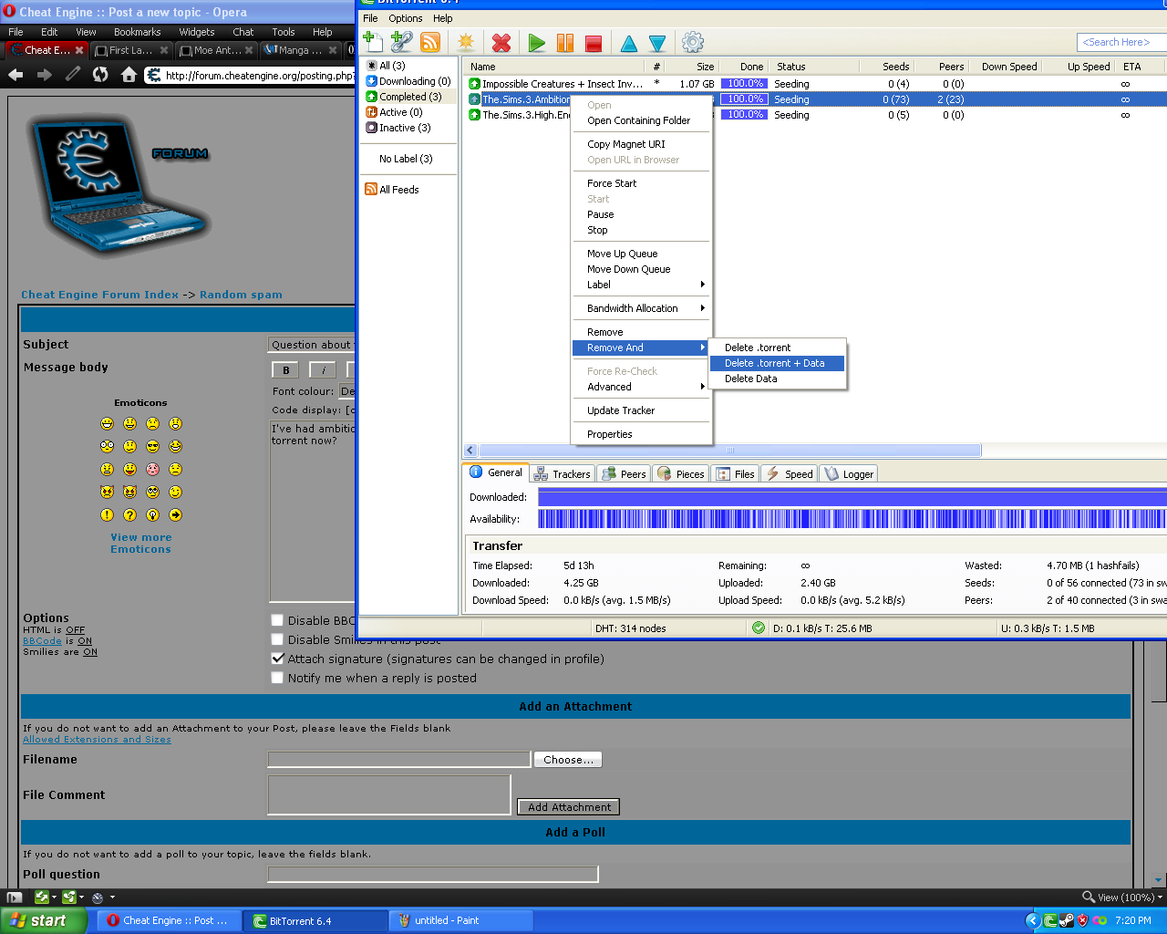1167x934 pixels.
Task: Choose Delete .torrent + Data
Action: click(x=777, y=363)
